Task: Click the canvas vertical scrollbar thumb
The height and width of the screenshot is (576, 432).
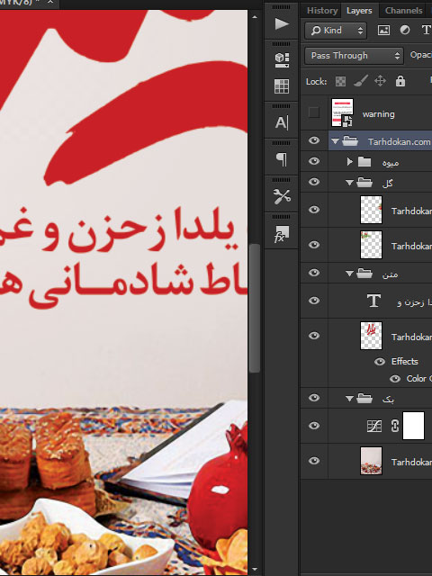Action: click(254, 308)
